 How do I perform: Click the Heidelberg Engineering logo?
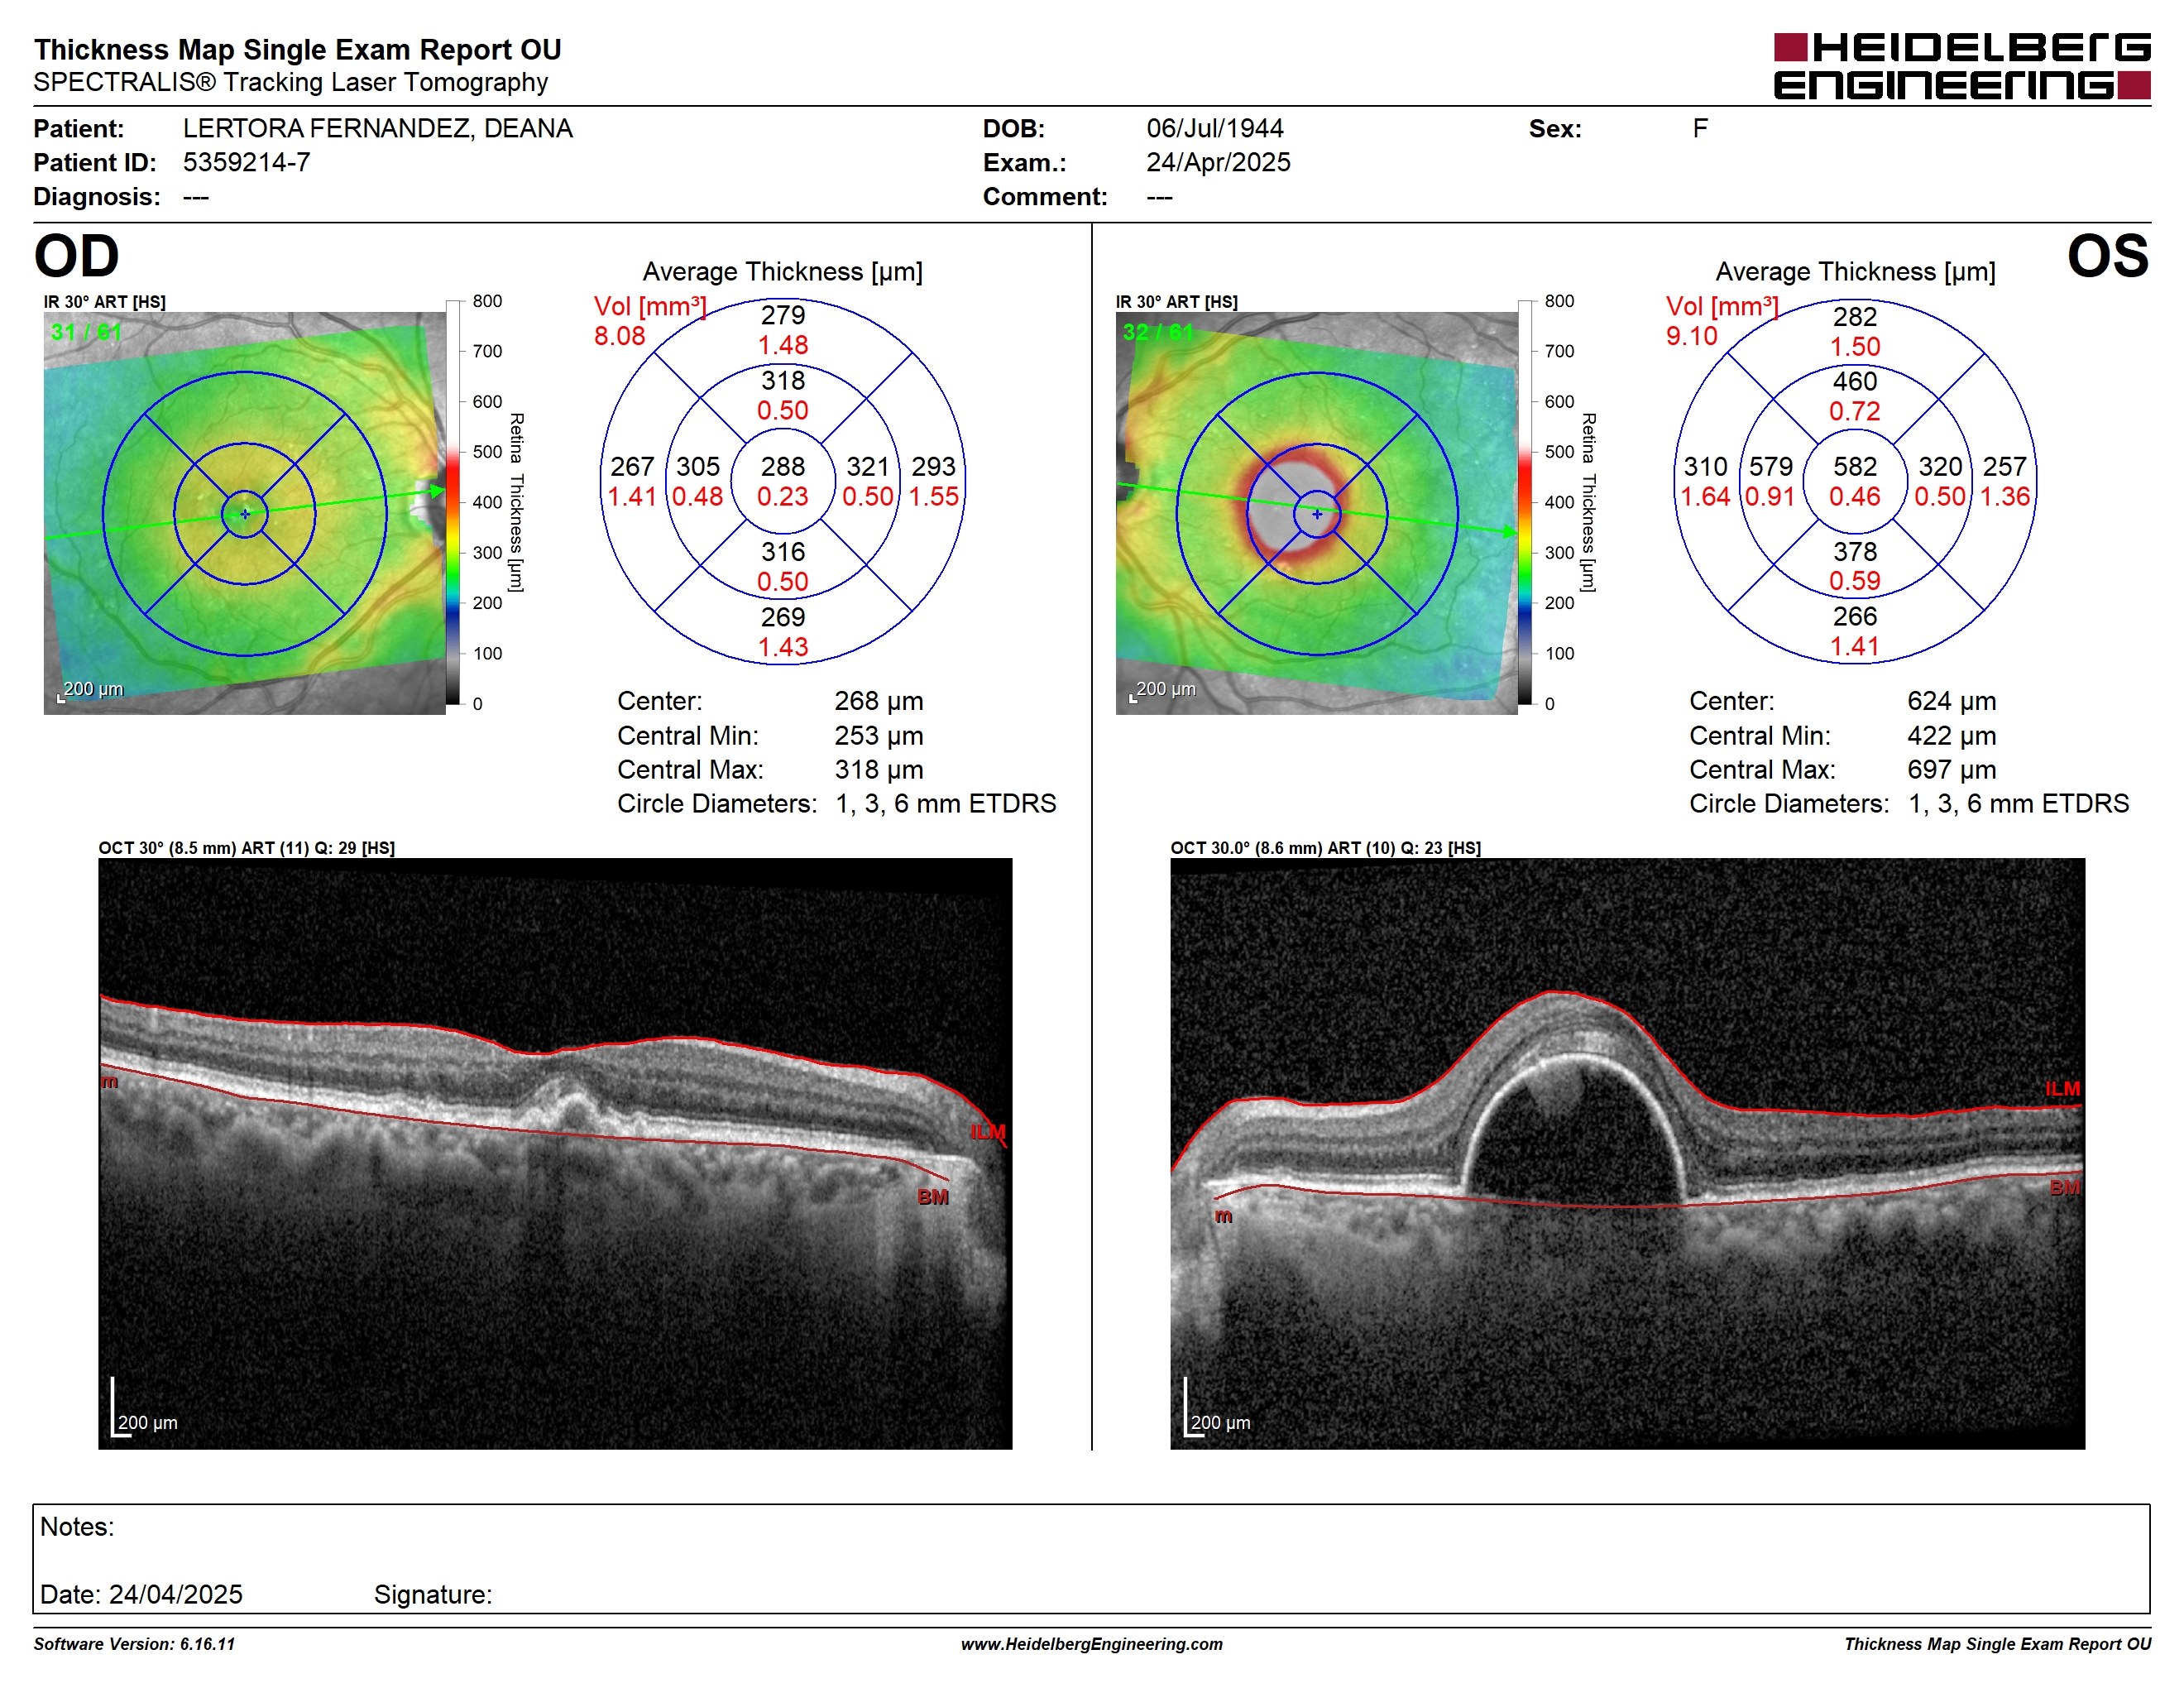point(1962,66)
